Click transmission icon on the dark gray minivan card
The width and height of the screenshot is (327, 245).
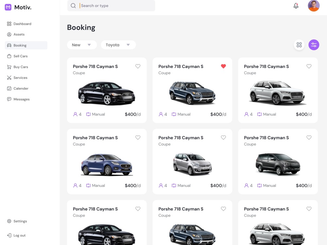pyautogui.click(x=259, y=186)
